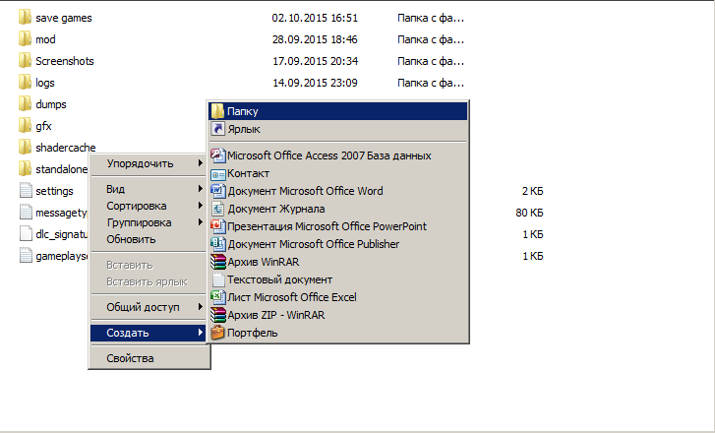This screenshot has width=715, height=433.
Task: Open the Общий доступ menu entry
Action: pos(149,307)
